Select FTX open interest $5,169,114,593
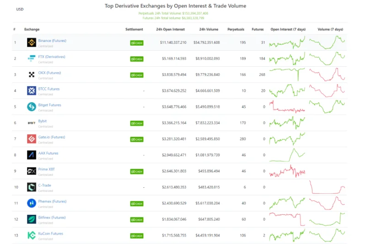This screenshot has width=366, height=244. point(174,58)
